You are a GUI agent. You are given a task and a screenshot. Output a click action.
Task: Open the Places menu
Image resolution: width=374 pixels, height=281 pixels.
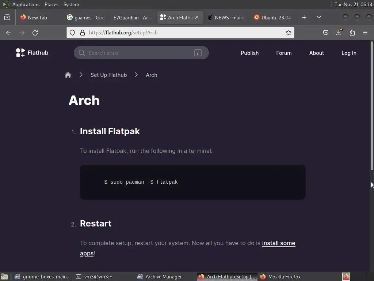51,4
